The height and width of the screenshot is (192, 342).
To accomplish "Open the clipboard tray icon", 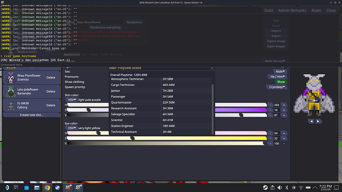I will 273,188.
